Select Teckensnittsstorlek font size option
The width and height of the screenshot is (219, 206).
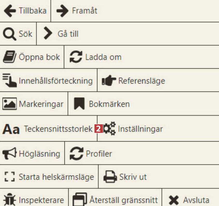58,129
